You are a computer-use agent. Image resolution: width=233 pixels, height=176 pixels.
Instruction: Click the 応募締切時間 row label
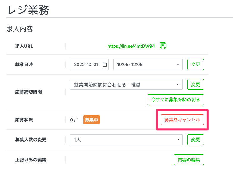pos(29,92)
